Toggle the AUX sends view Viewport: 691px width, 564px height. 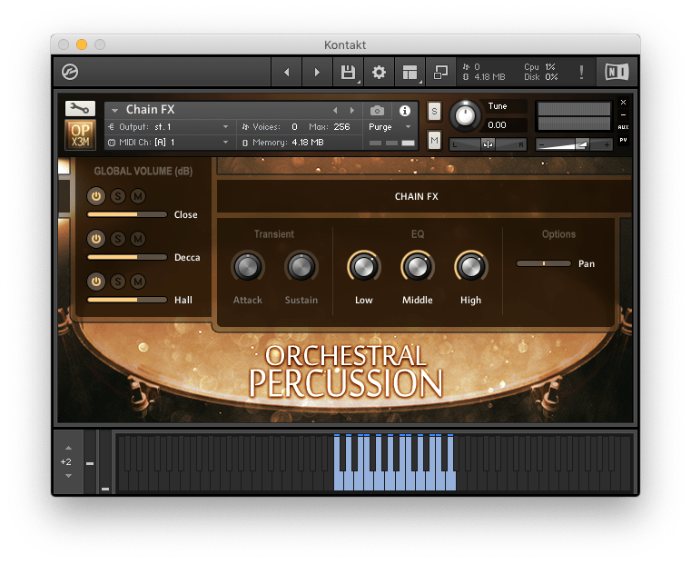pyautogui.click(x=623, y=127)
